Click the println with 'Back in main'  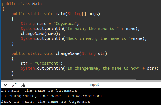(84, 39)
